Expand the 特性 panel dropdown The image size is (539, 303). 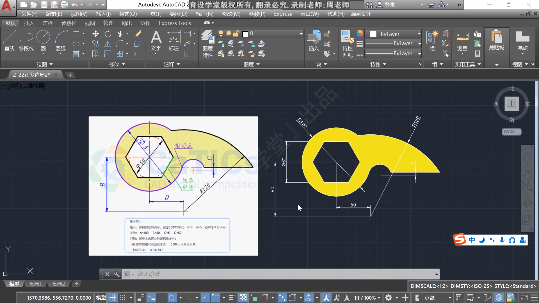(x=378, y=65)
